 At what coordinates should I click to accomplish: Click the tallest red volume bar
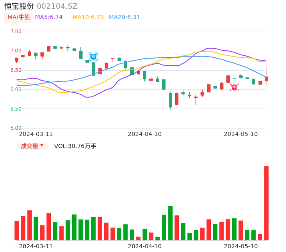click(266, 203)
